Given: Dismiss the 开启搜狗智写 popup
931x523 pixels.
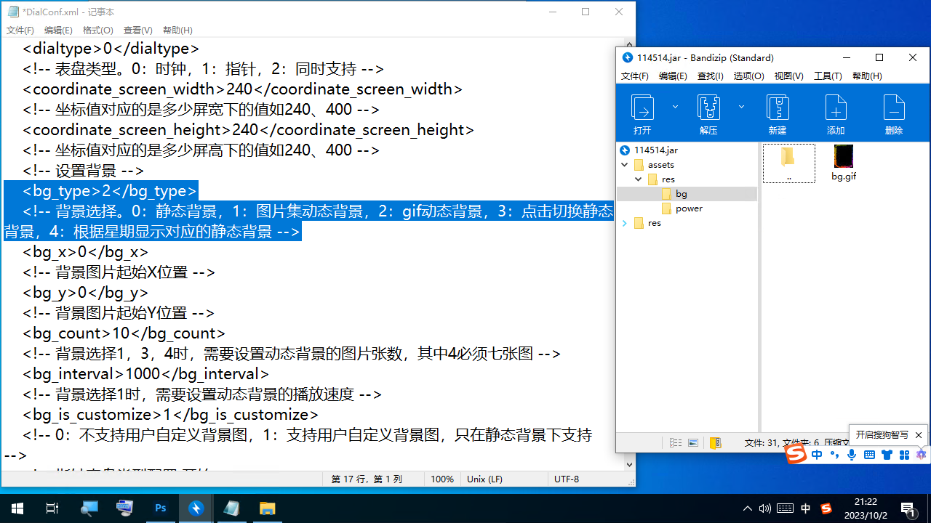Looking at the screenshot, I should pos(919,435).
